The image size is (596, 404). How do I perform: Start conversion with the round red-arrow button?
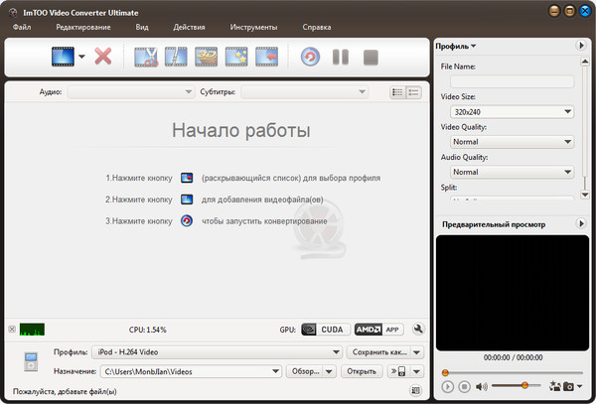310,58
